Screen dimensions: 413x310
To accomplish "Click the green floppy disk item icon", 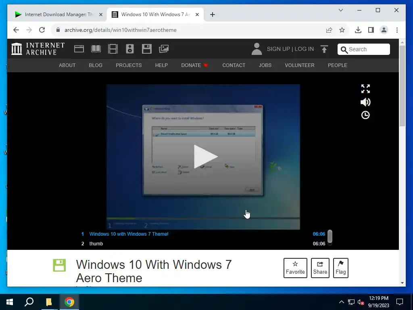I will (x=59, y=265).
